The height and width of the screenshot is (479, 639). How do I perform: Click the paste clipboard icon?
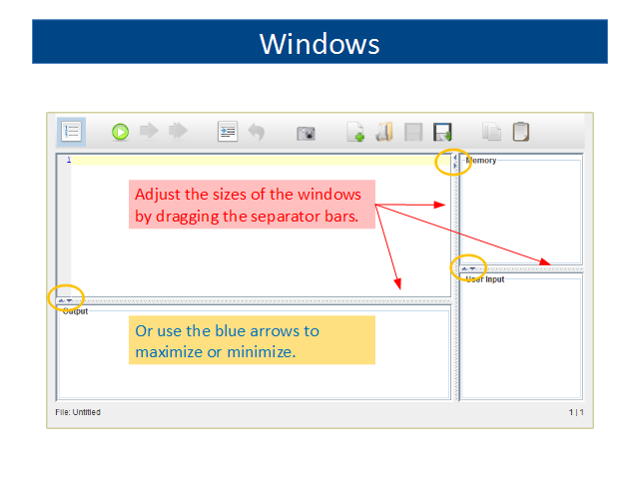pos(521,132)
